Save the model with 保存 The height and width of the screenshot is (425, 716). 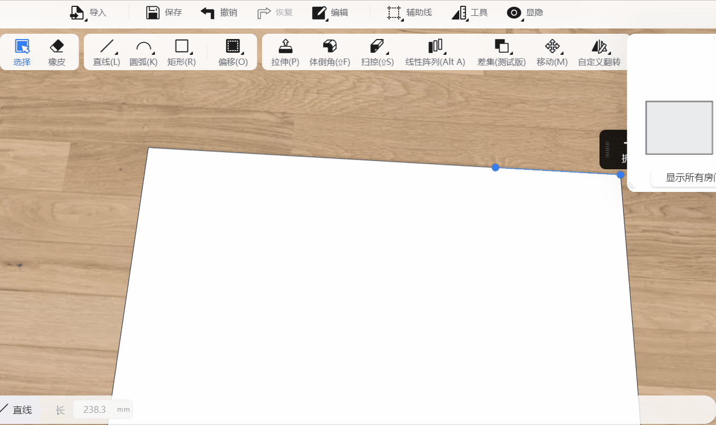164,13
